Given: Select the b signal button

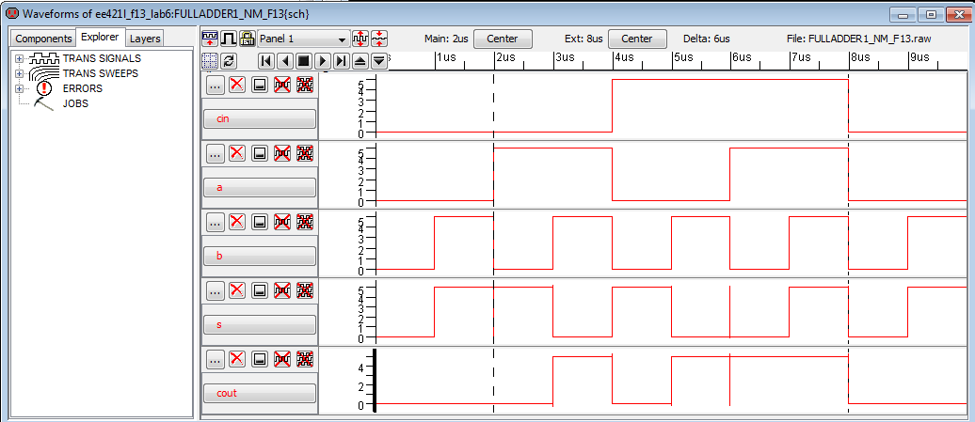Looking at the screenshot, I should [260, 256].
